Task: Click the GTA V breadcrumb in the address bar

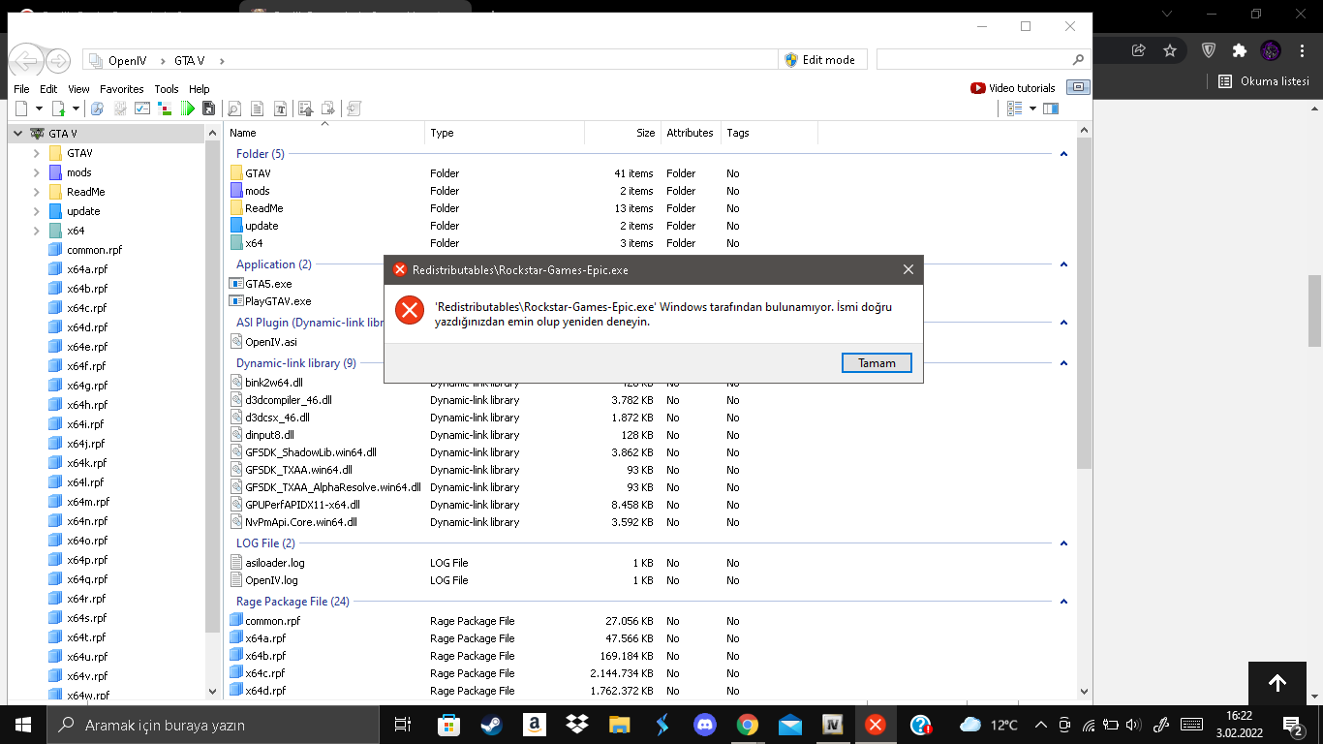Action: tap(189, 60)
